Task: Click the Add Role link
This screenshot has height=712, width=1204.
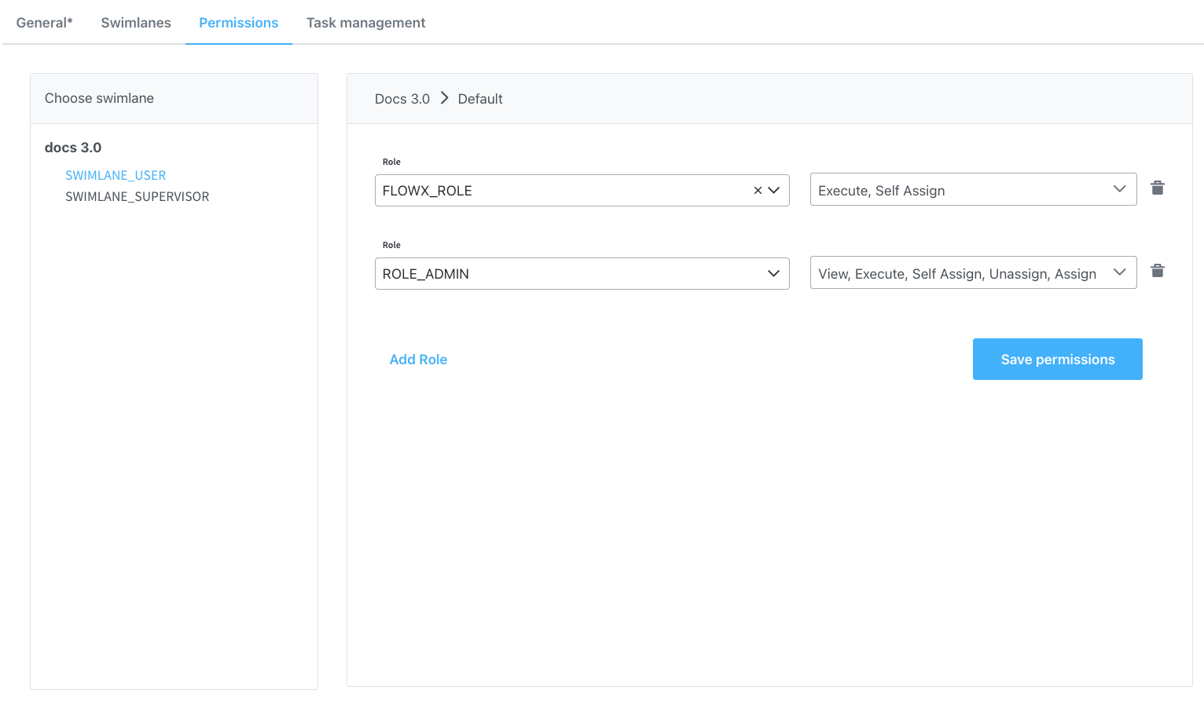Action: [418, 360]
